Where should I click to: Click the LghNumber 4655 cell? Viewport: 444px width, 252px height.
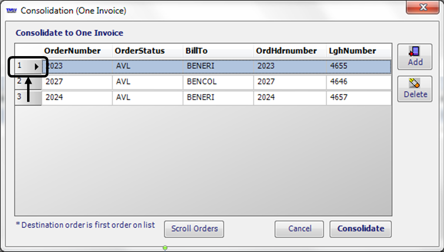click(x=339, y=67)
